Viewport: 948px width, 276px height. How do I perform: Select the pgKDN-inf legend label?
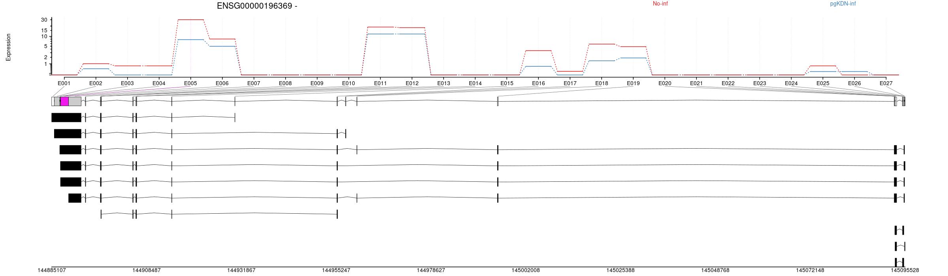coord(843,4)
